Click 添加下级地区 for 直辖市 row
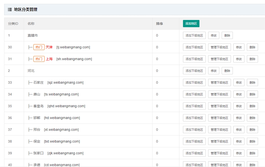Screen dimensions: 265x167 pyautogui.click(x=194, y=36)
